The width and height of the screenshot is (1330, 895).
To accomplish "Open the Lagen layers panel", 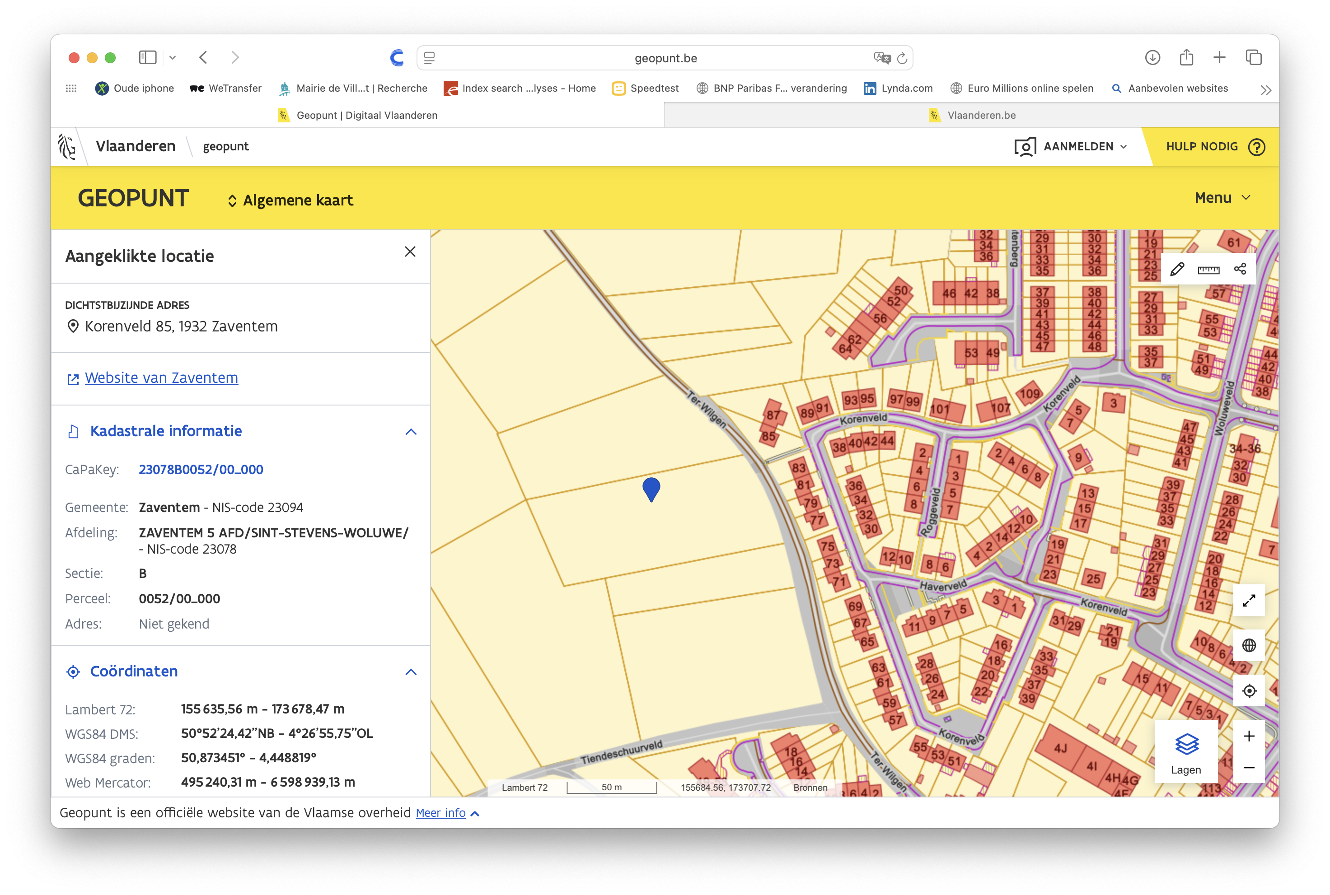I will click(x=1185, y=752).
